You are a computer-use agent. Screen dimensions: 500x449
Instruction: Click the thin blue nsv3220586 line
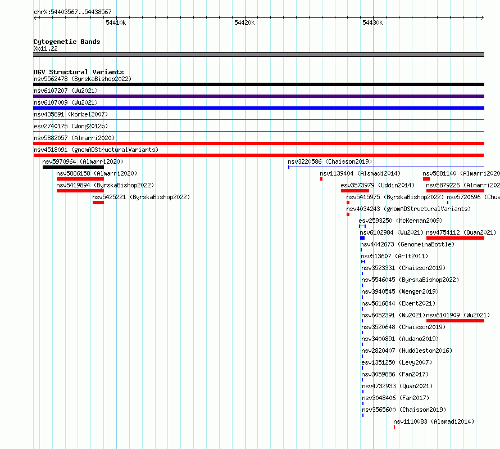tap(386, 167)
